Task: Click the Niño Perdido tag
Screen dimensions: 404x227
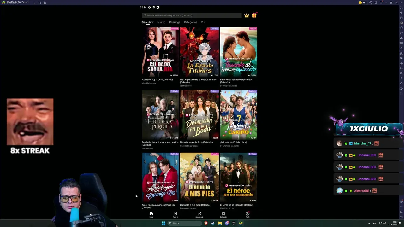Action: pos(147,148)
